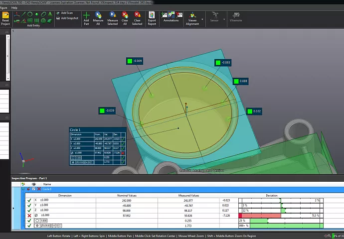Viewport: 344px width, 239px height.
Task: Click the add annotation icon
Action: click(164, 15)
